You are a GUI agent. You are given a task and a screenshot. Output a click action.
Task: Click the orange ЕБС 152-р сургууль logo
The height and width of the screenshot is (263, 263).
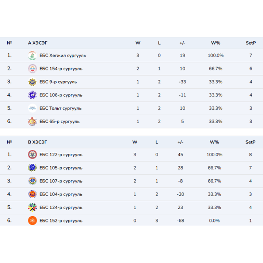click(x=33, y=220)
